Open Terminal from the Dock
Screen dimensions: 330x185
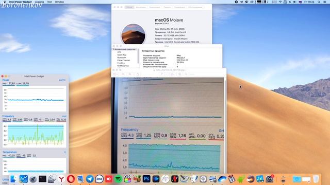[x=42, y=179]
